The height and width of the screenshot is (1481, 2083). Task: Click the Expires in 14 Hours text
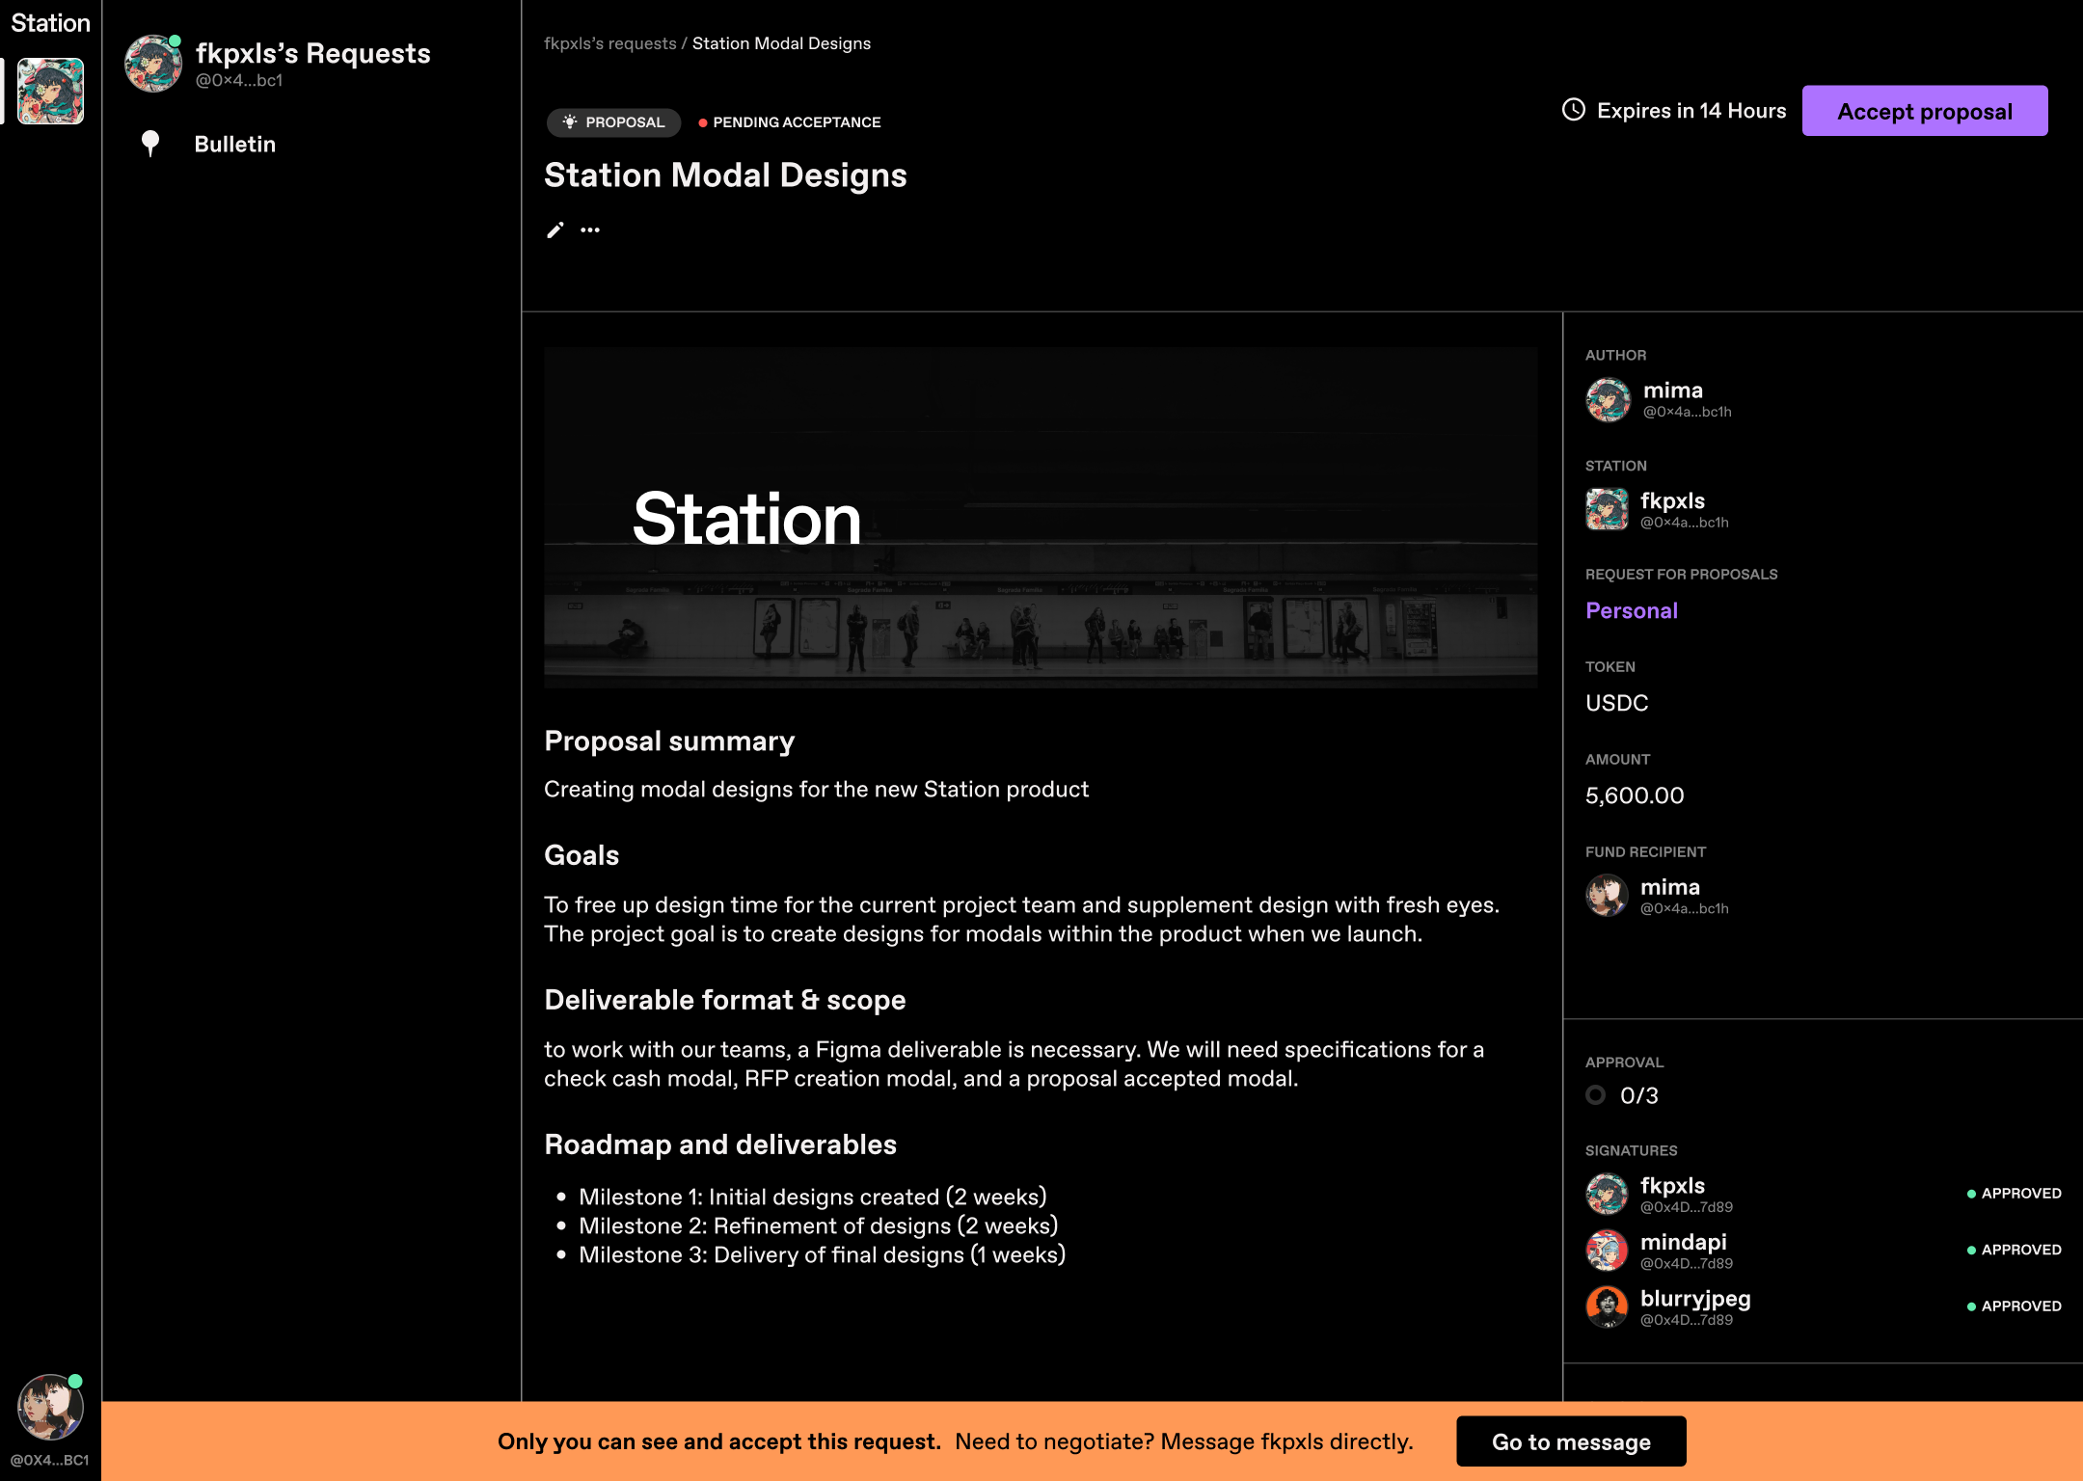click(x=1691, y=111)
